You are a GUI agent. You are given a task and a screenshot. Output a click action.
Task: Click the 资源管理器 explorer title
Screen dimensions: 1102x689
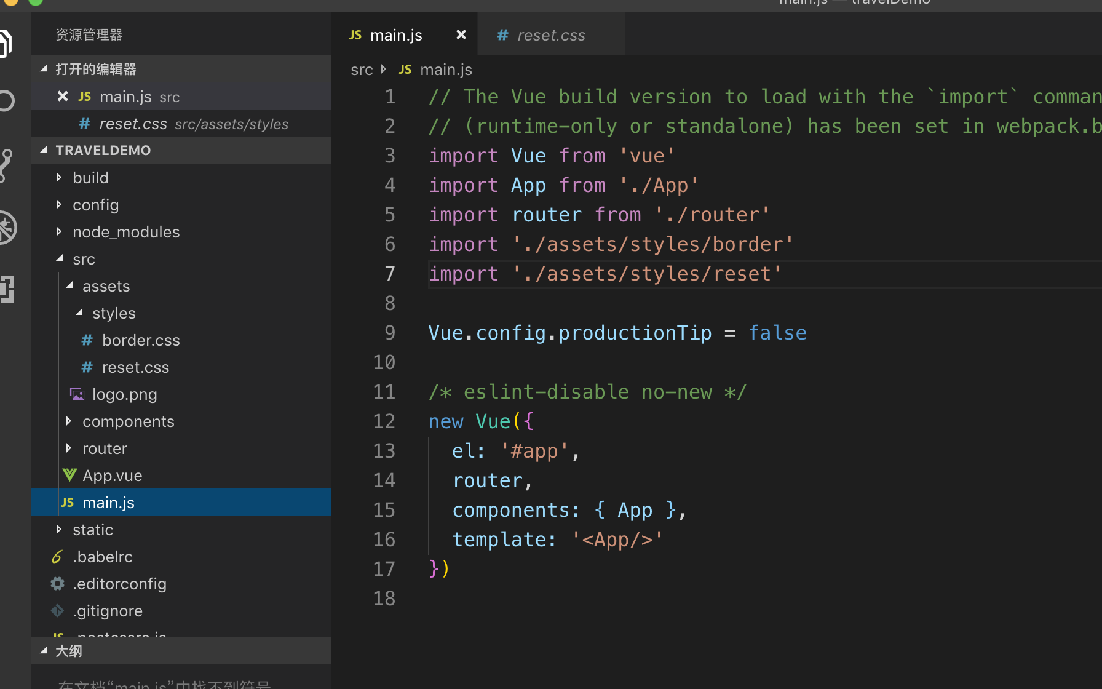(x=89, y=35)
